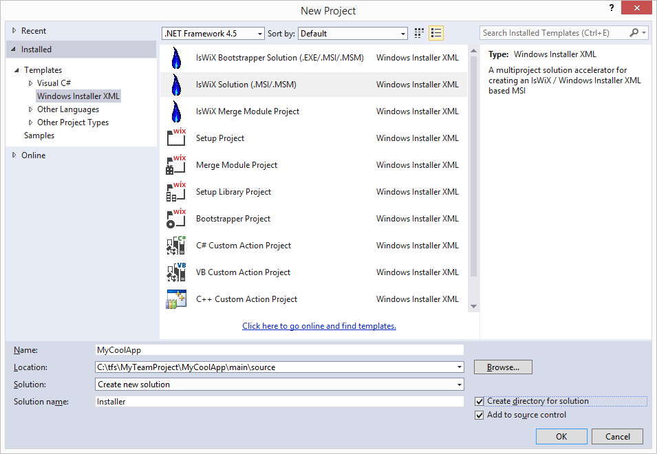
Task: Expand the Other Project Types node
Action: click(30, 122)
